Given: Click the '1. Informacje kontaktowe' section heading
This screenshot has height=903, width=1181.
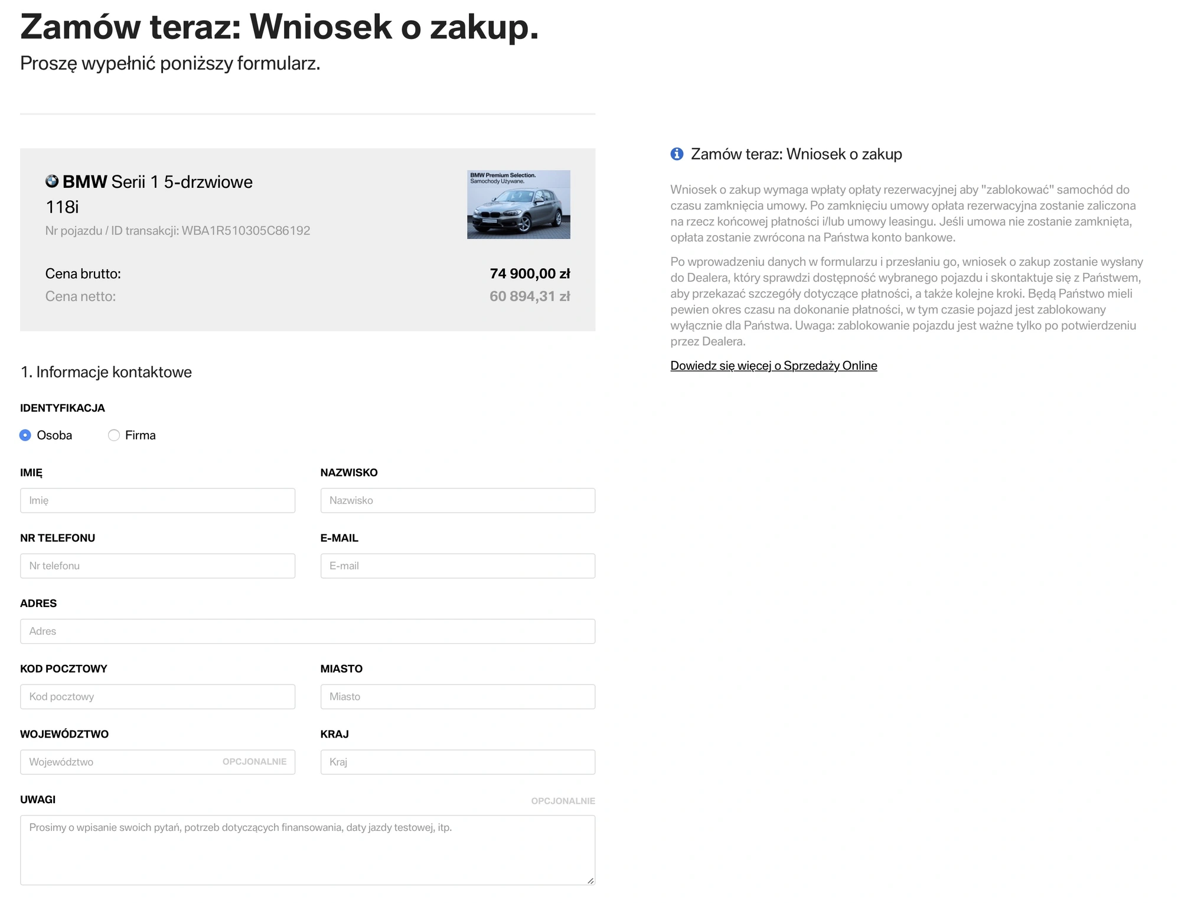Looking at the screenshot, I should tap(106, 372).
